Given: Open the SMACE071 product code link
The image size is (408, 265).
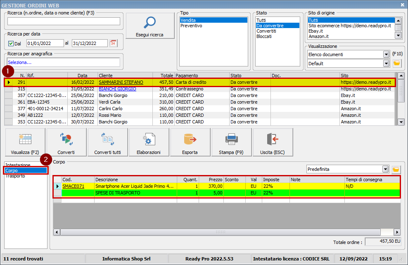Looking at the screenshot, I should (73, 186).
